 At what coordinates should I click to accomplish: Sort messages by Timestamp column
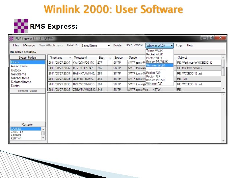60,57
